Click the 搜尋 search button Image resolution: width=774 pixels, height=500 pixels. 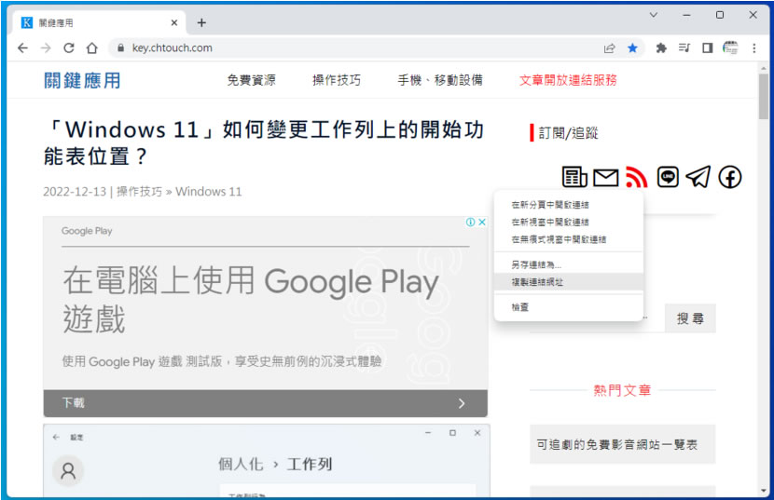tap(690, 318)
